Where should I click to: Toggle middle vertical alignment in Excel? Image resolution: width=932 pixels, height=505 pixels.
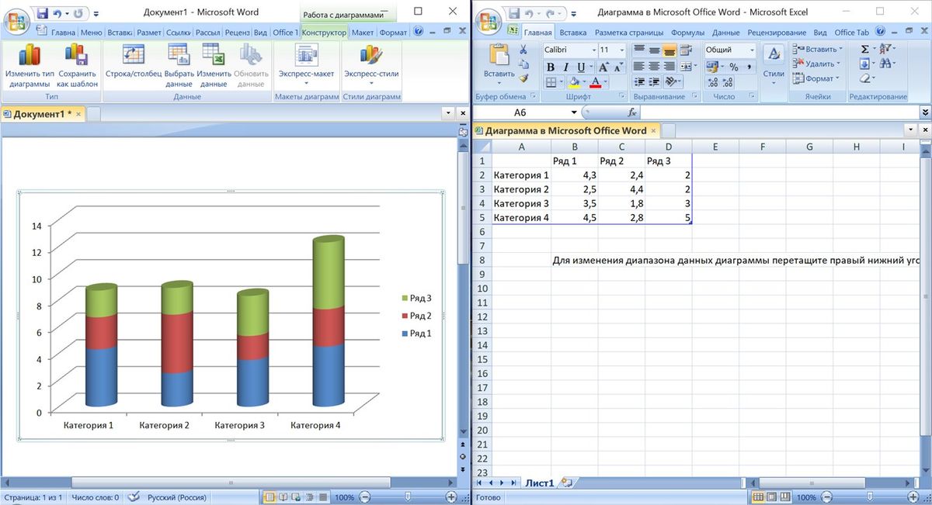[x=654, y=50]
